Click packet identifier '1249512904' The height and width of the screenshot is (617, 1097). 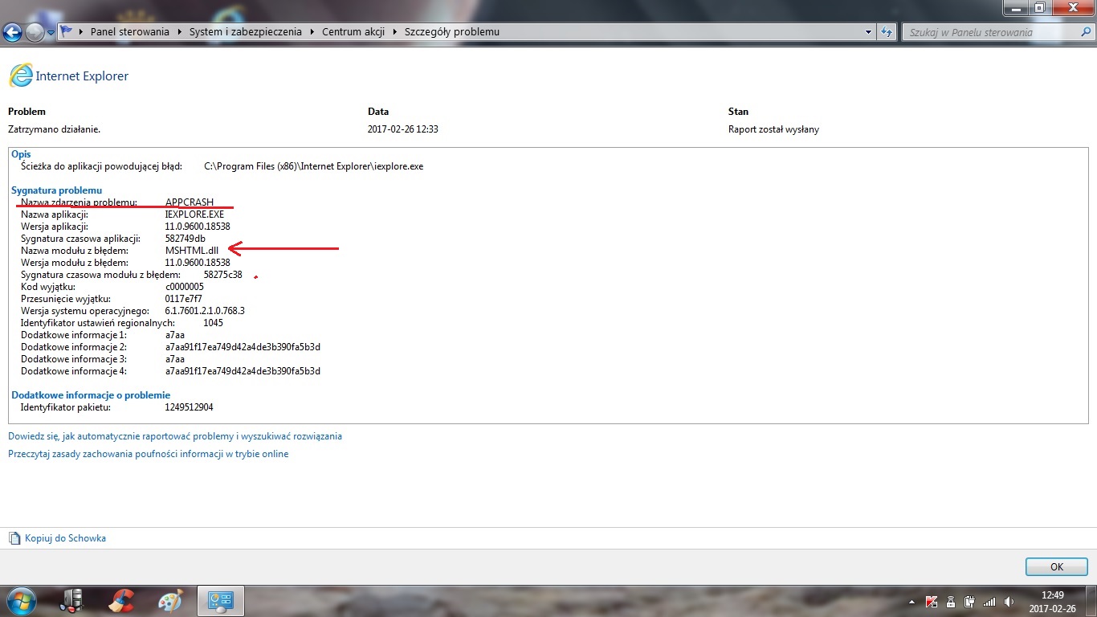190,407
